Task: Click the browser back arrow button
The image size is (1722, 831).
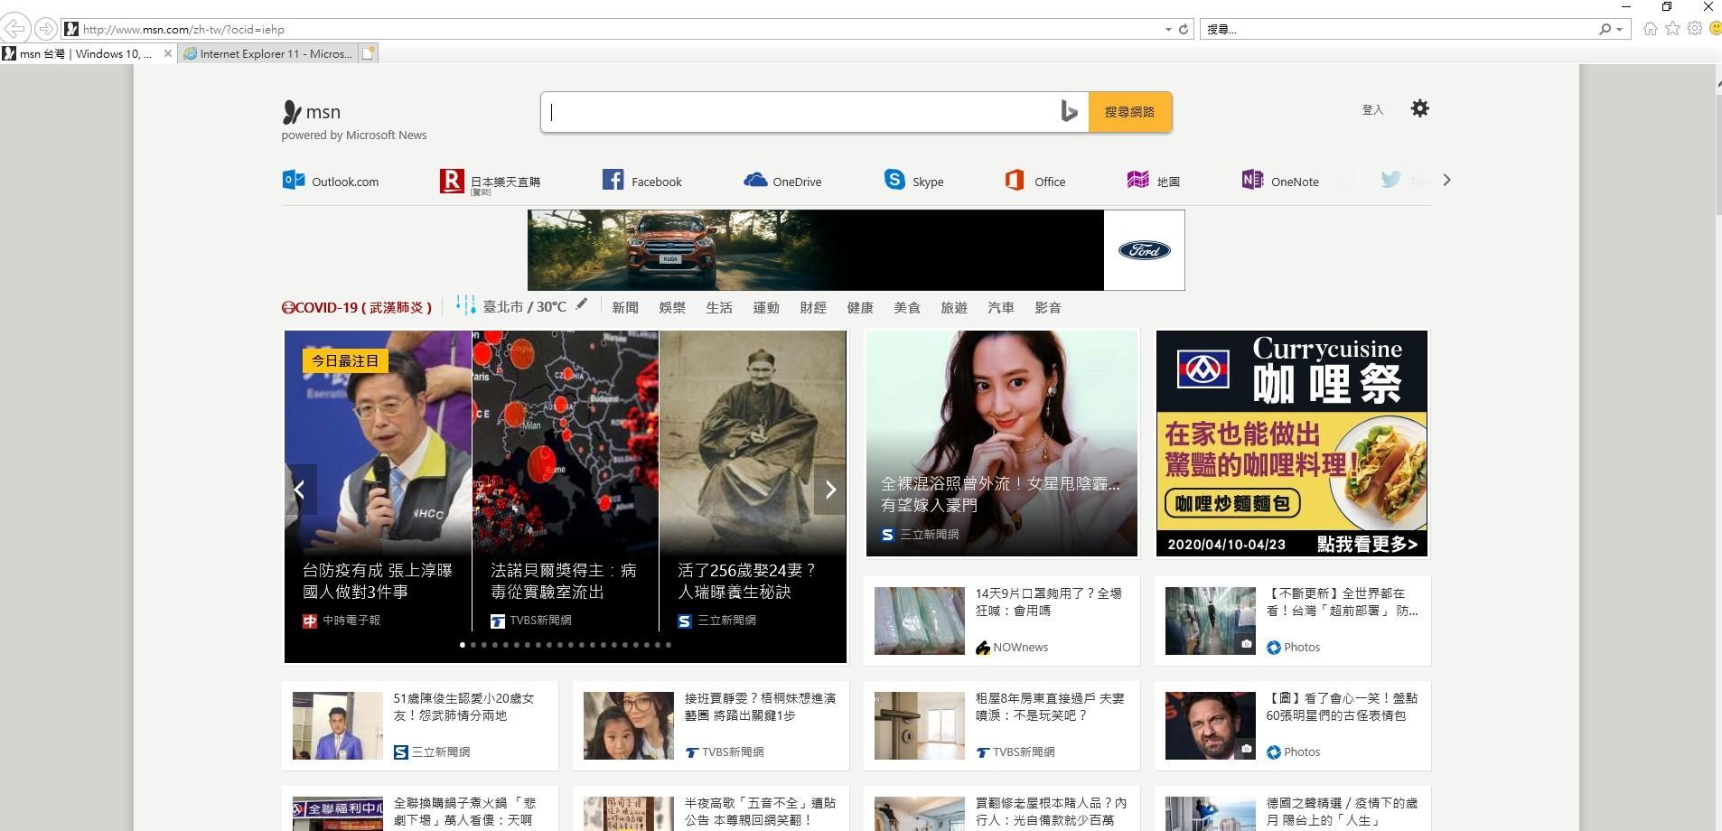Action: tap(15, 29)
